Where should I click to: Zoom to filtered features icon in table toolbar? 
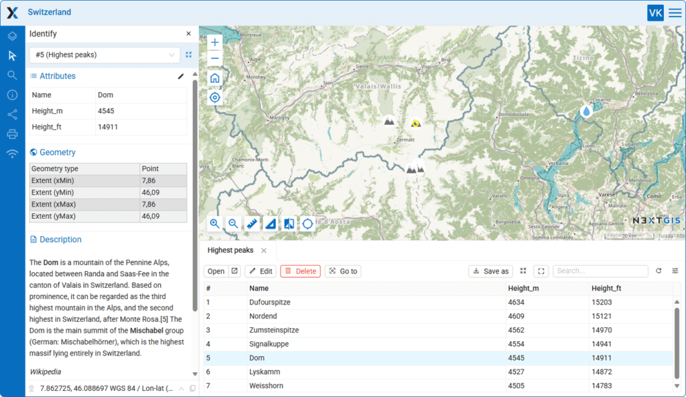pyautogui.click(x=523, y=271)
